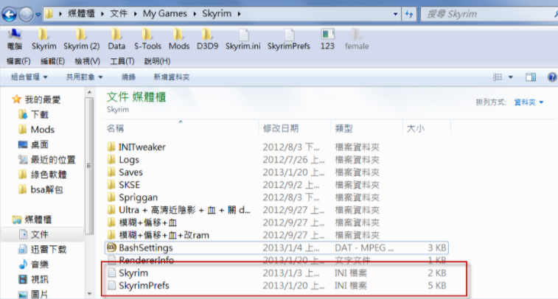Screen dimensions: 558x299
Task: Select 媒體櫃 in navigation pane
Action: point(32,219)
